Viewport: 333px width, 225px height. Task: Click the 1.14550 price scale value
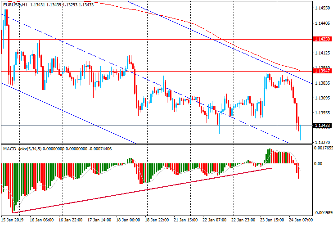click(322, 8)
